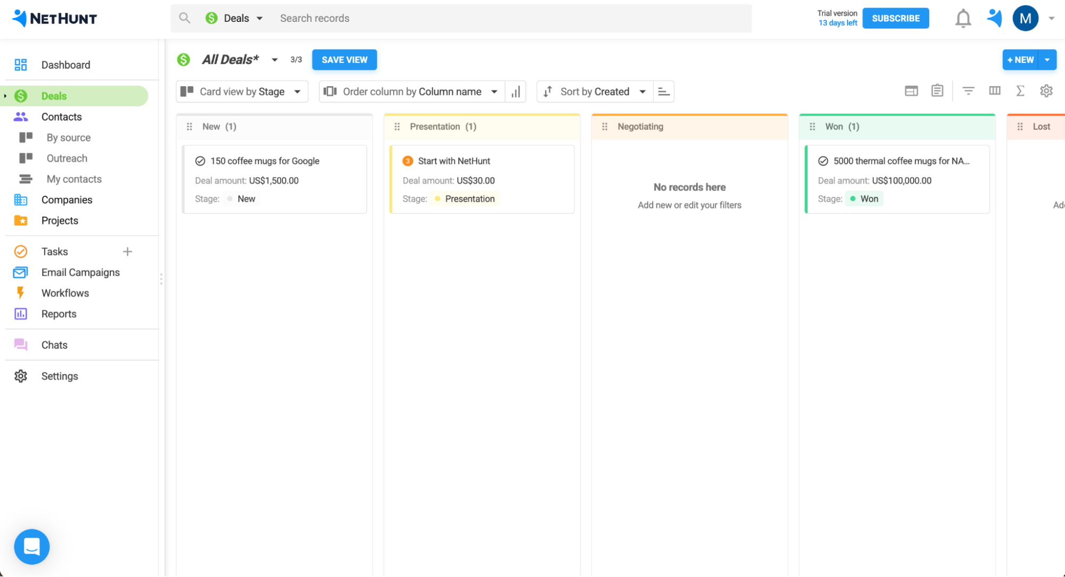Click the + NEW record button
The image size is (1065, 577).
pos(1021,60)
